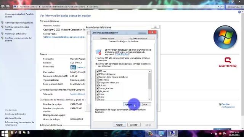Open Protección del sistema link

16,34
